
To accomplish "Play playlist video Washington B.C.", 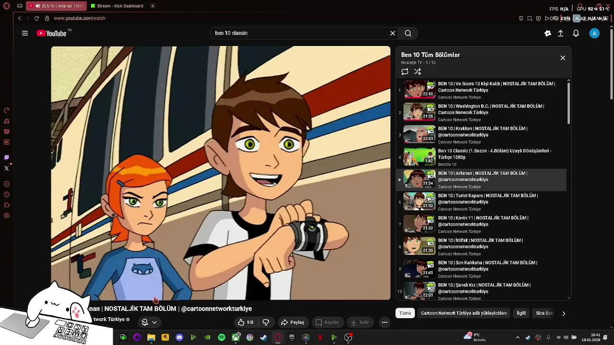I will (481, 113).
